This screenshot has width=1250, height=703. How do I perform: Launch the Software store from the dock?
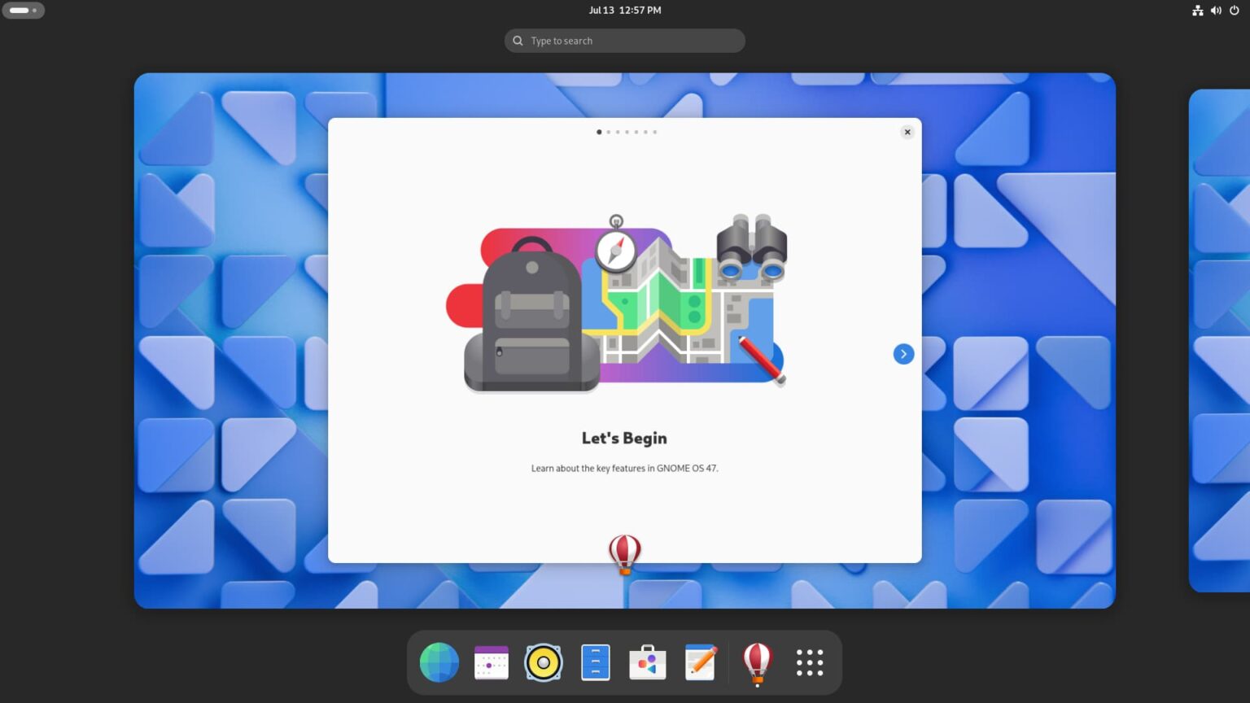coord(647,662)
